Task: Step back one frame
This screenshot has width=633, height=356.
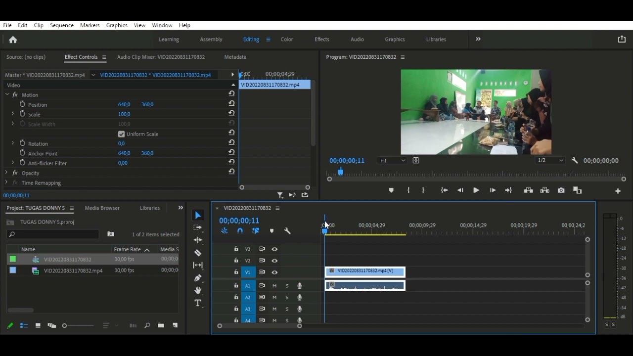Action: (460, 190)
